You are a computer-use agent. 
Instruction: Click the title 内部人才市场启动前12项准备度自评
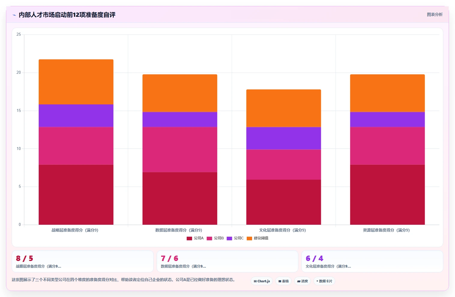point(67,15)
